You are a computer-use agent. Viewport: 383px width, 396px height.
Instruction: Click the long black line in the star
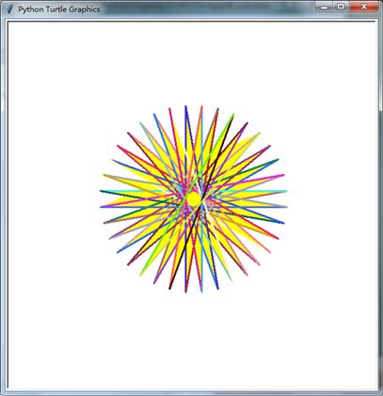pos(200,204)
